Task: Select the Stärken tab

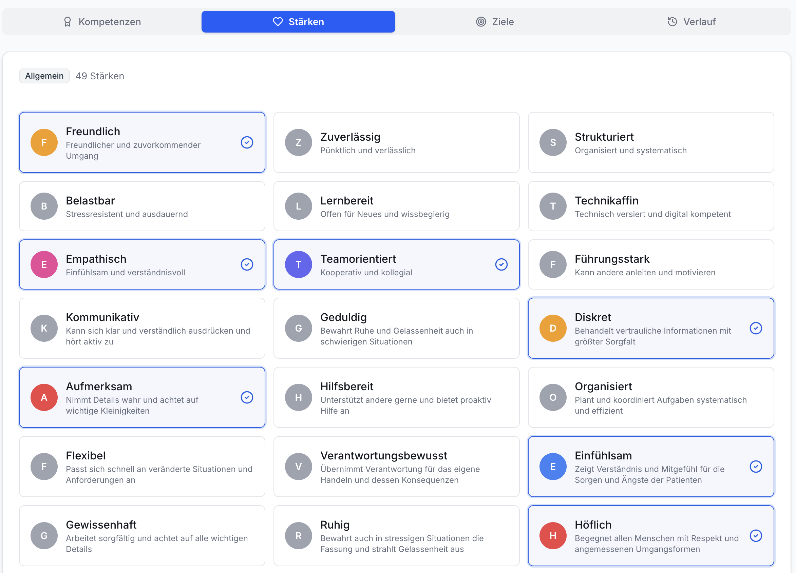Action: [x=298, y=22]
